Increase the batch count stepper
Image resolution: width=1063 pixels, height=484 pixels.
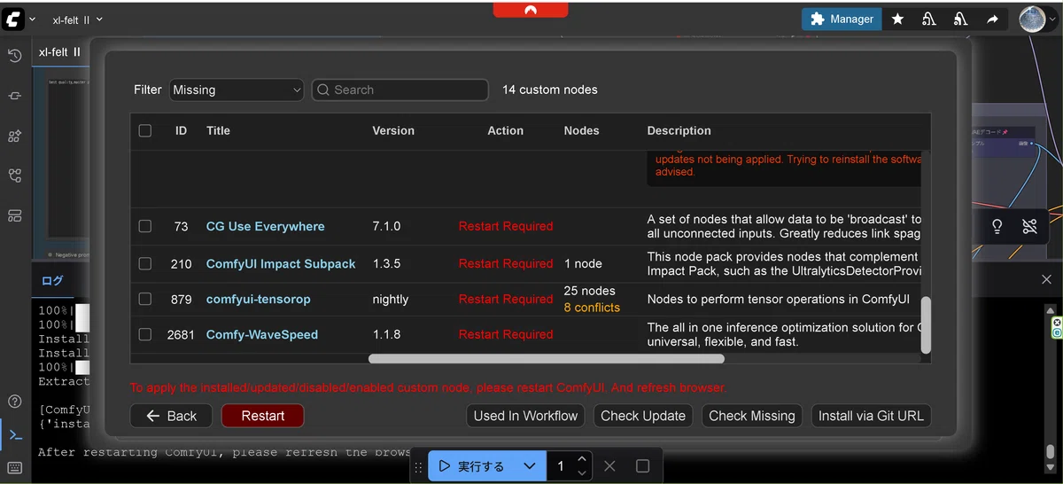click(x=581, y=459)
